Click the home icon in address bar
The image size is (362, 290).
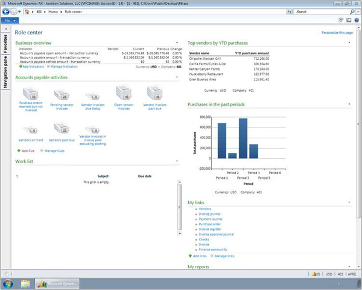coord(27,11)
